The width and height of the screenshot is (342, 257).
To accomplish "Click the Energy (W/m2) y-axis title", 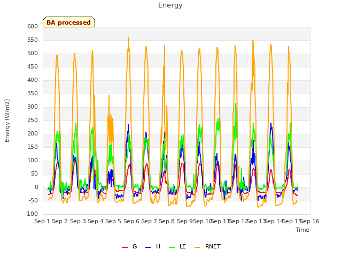I will (7, 120).
